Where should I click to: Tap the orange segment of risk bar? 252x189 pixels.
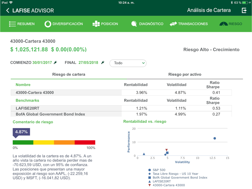pos(64,142)
